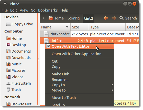Sort by the Size column header
This screenshot has width=143, height=110.
click(80, 27)
